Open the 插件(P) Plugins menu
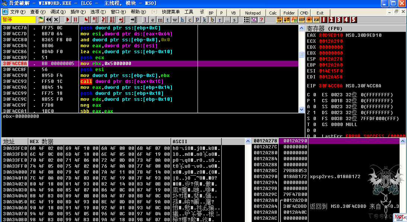 pos(78,12)
